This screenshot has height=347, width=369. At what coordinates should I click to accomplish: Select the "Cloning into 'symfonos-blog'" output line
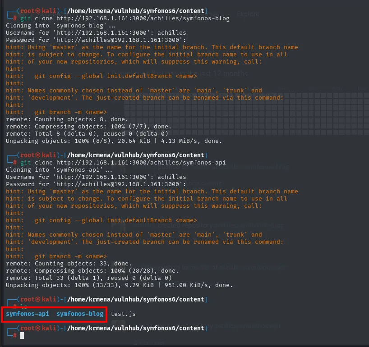(x=61, y=26)
